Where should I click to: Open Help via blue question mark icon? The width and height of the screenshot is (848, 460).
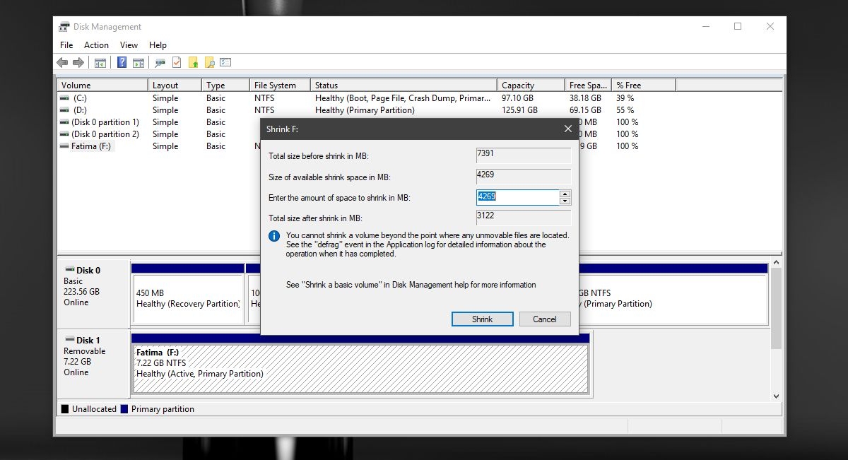pos(122,63)
